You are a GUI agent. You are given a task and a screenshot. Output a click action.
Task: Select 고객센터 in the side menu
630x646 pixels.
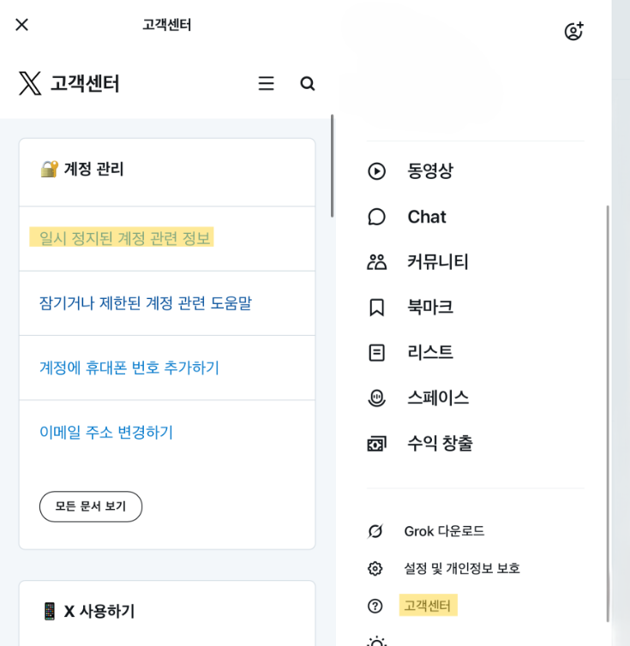(428, 606)
